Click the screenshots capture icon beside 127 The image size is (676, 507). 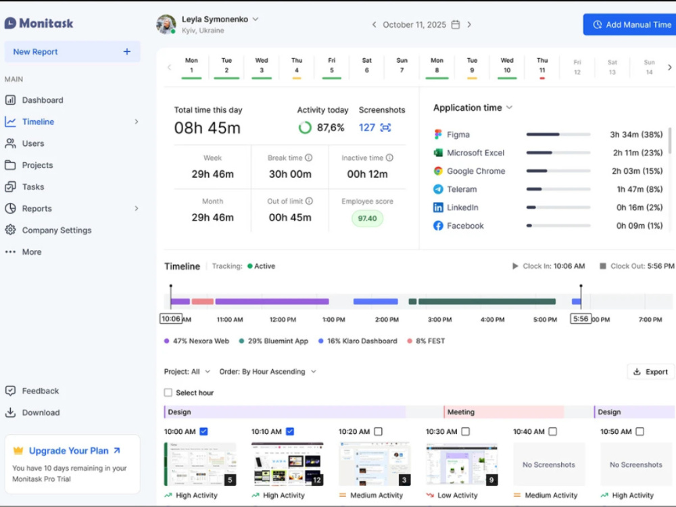[x=385, y=128]
